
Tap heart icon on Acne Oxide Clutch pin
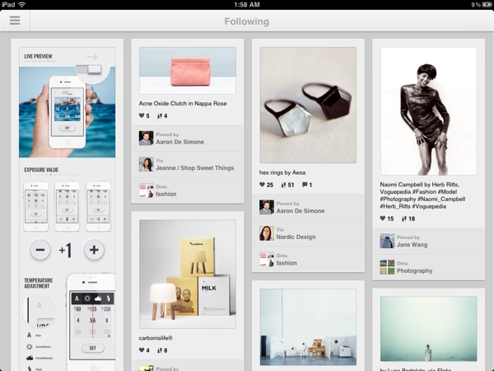tap(142, 116)
